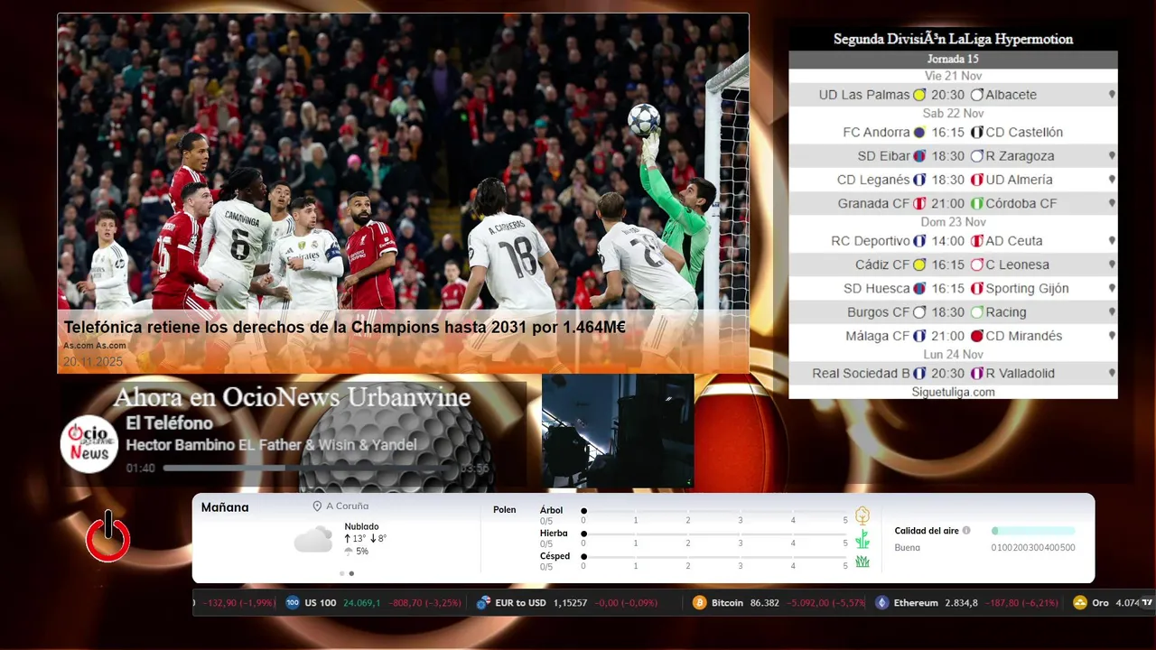Image resolution: width=1156 pixels, height=650 pixels.
Task: Click the Bitcoin coin icon in ticker
Action: [x=699, y=602]
